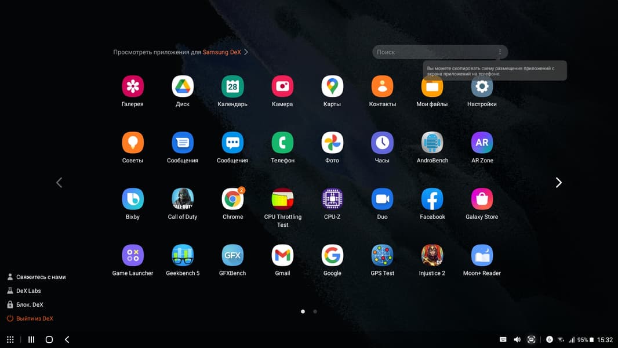Click the back button in taskbar
618x348 pixels.
point(67,339)
